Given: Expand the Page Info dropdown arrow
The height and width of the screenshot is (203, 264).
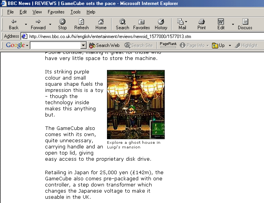Looking at the screenshot, I should [207, 46].
